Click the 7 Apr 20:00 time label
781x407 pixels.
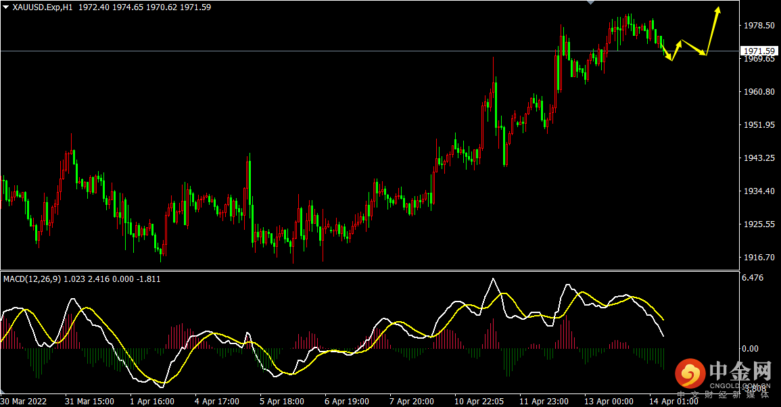(412, 402)
